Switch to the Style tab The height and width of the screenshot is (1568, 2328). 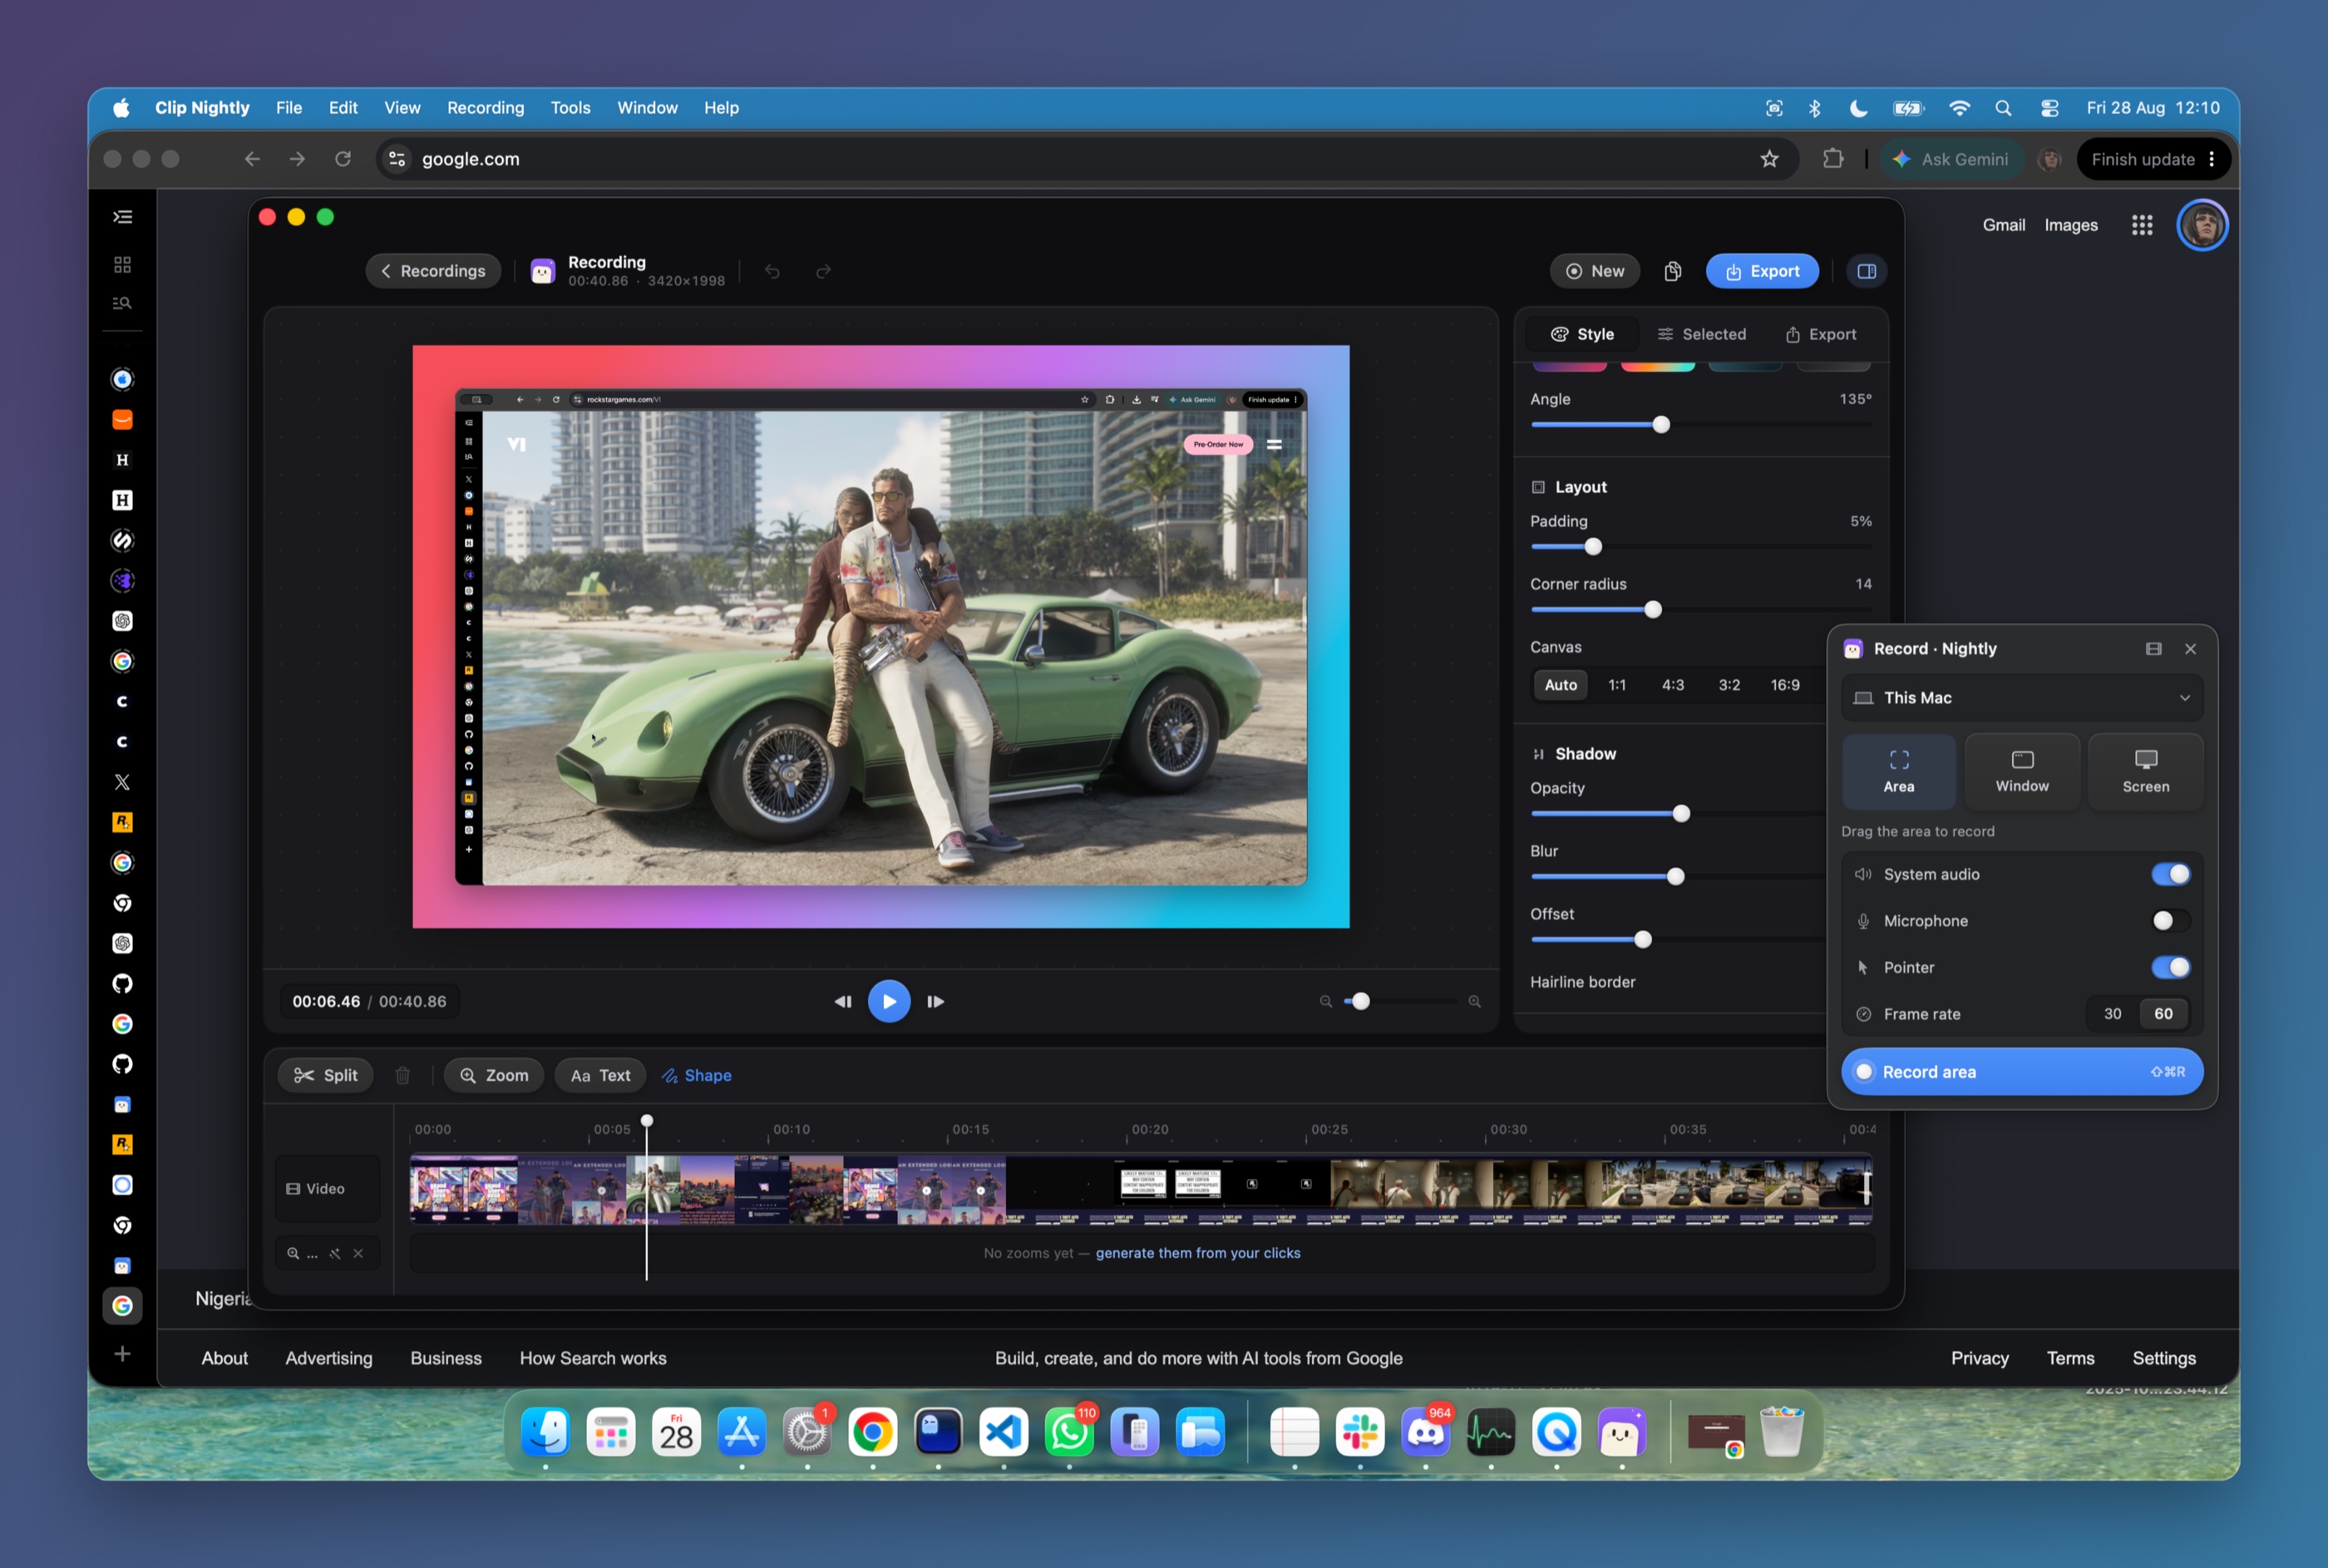pyautogui.click(x=1582, y=334)
